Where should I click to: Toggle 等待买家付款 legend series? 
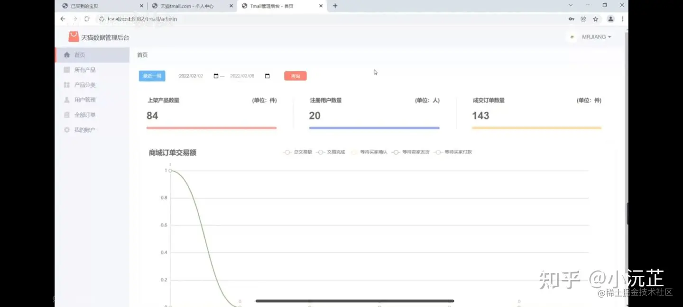click(453, 152)
